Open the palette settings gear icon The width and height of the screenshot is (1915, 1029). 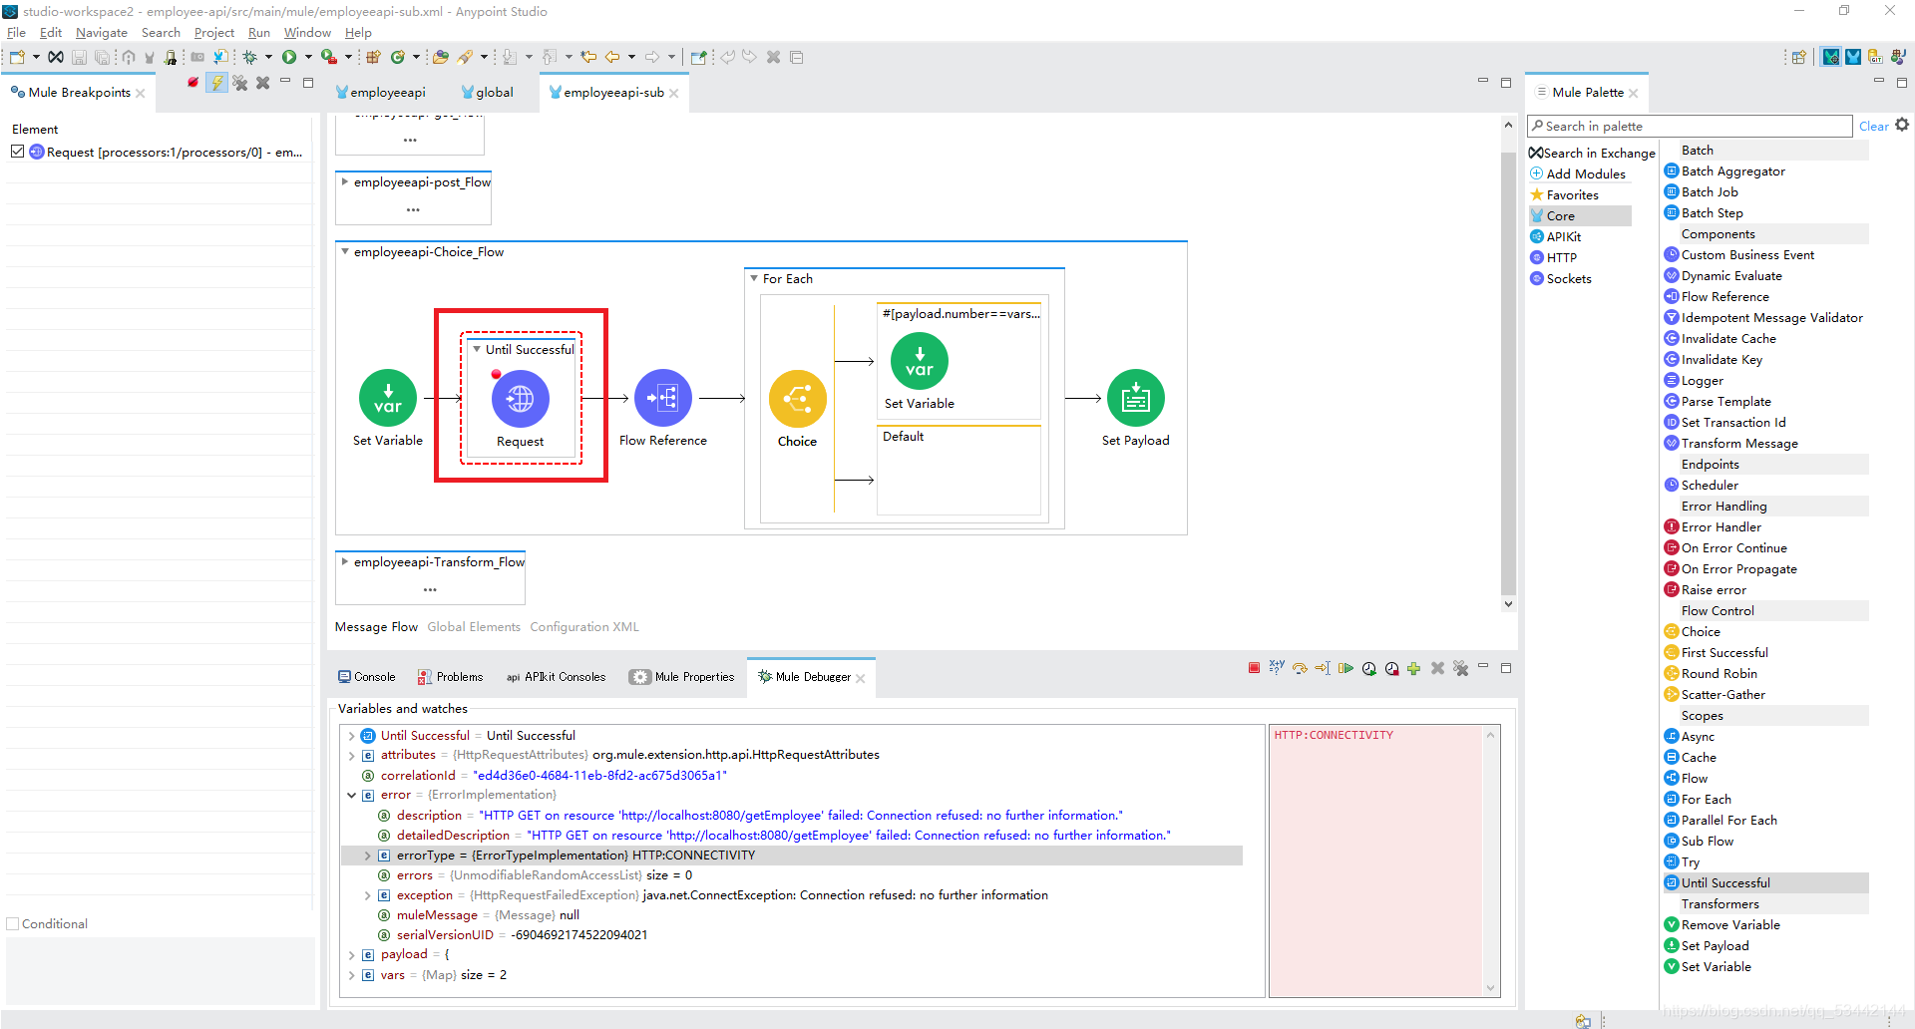(x=1902, y=125)
